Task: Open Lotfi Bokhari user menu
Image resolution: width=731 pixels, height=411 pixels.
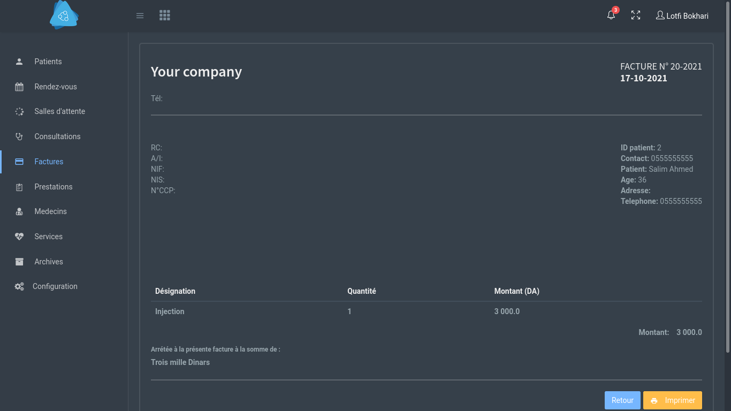Action: point(682,16)
